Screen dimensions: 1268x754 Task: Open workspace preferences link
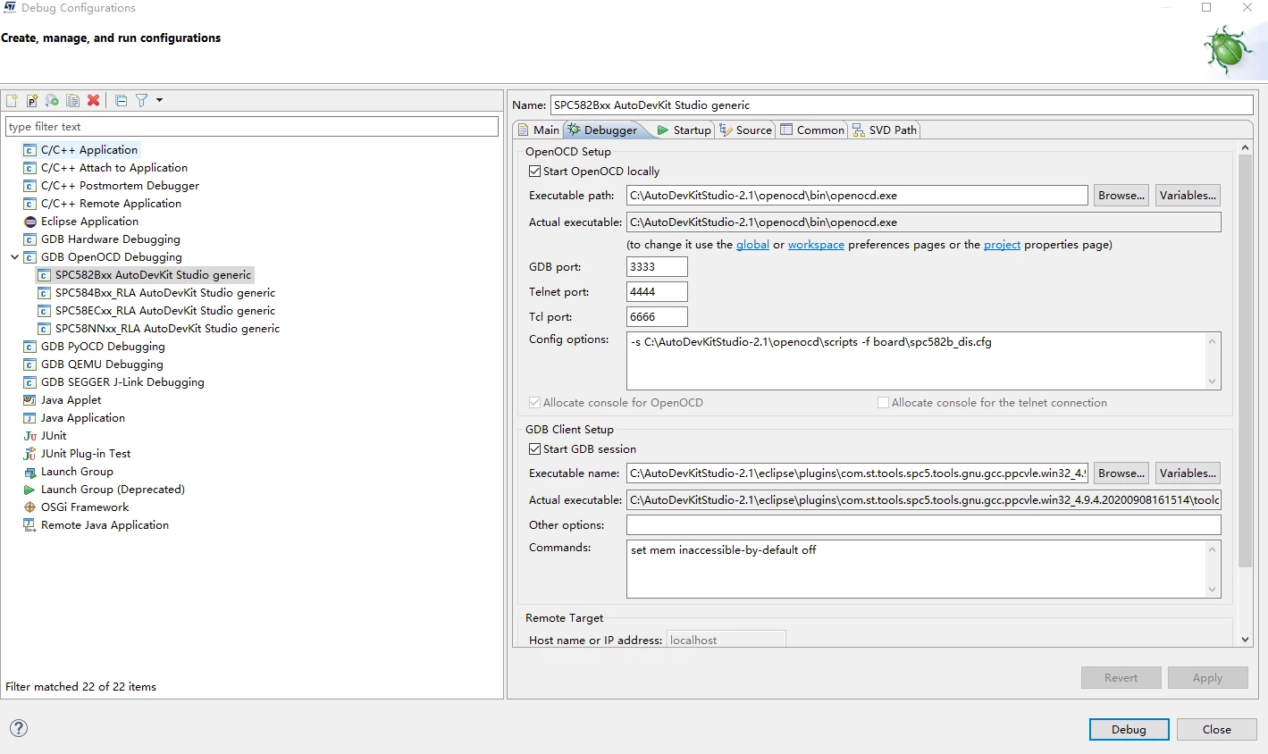coord(816,245)
